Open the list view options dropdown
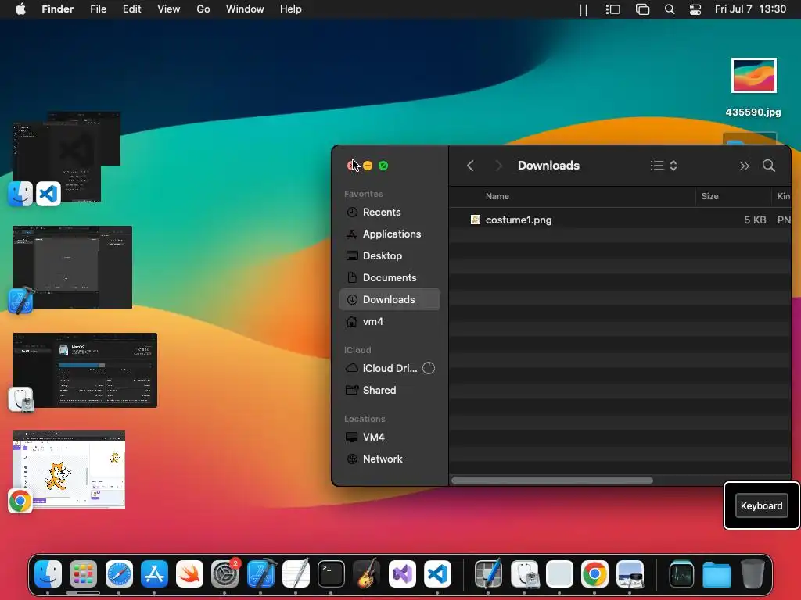This screenshot has width=801, height=600. (663, 166)
